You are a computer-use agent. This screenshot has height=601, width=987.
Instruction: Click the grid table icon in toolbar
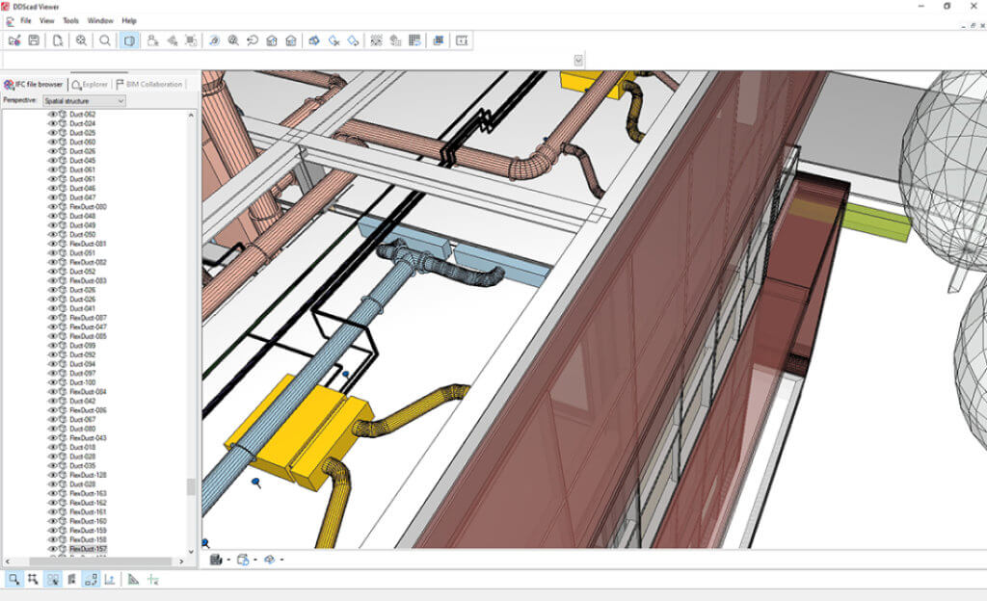(x=414, y=40)
